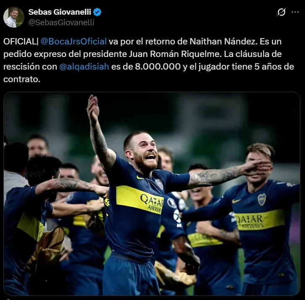Screen dimensions: 305x300
Task: Click the word "contrato." ending the tweet
Action: (22, 79)
